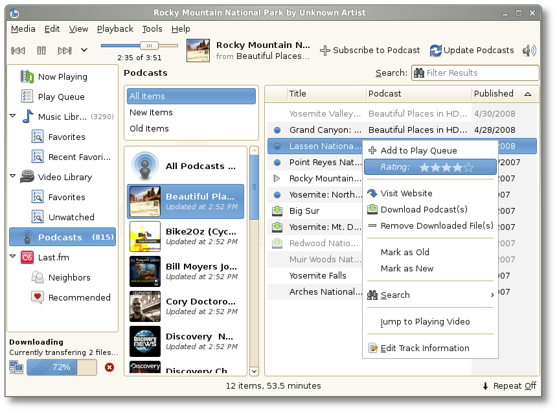Click Subscribe to Podcast

(370, 51)
